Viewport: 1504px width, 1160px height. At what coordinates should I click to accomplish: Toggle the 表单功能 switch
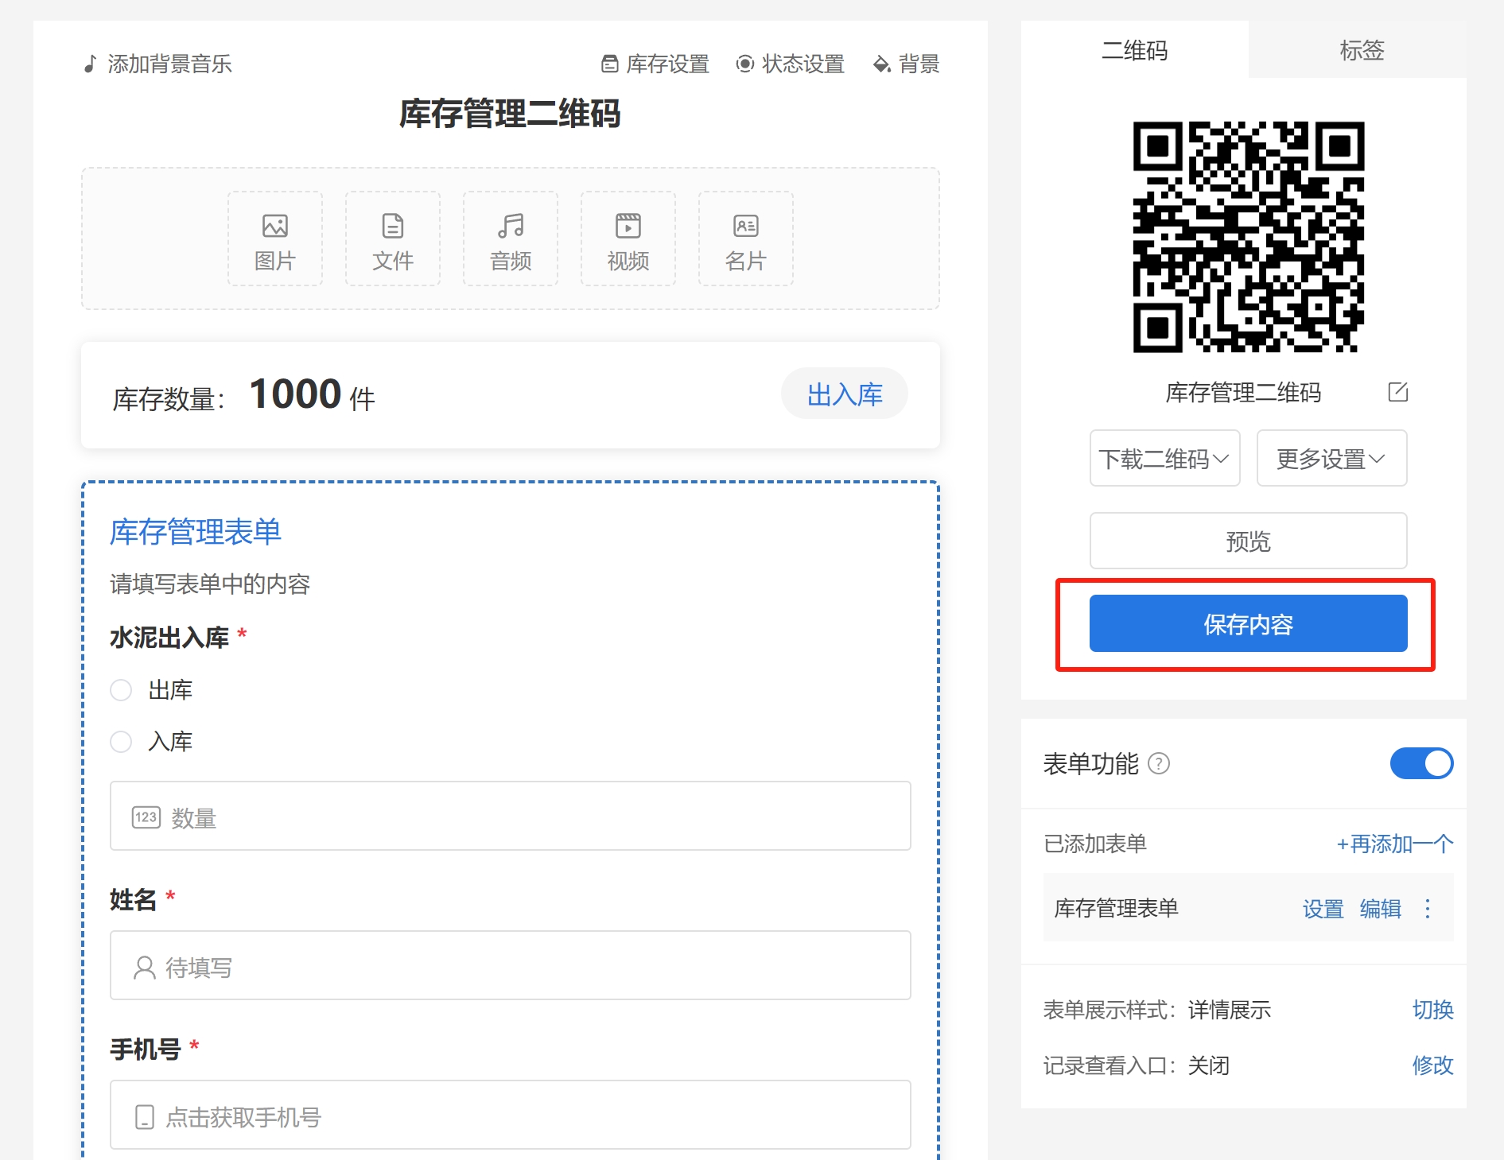click(1421, 764)
